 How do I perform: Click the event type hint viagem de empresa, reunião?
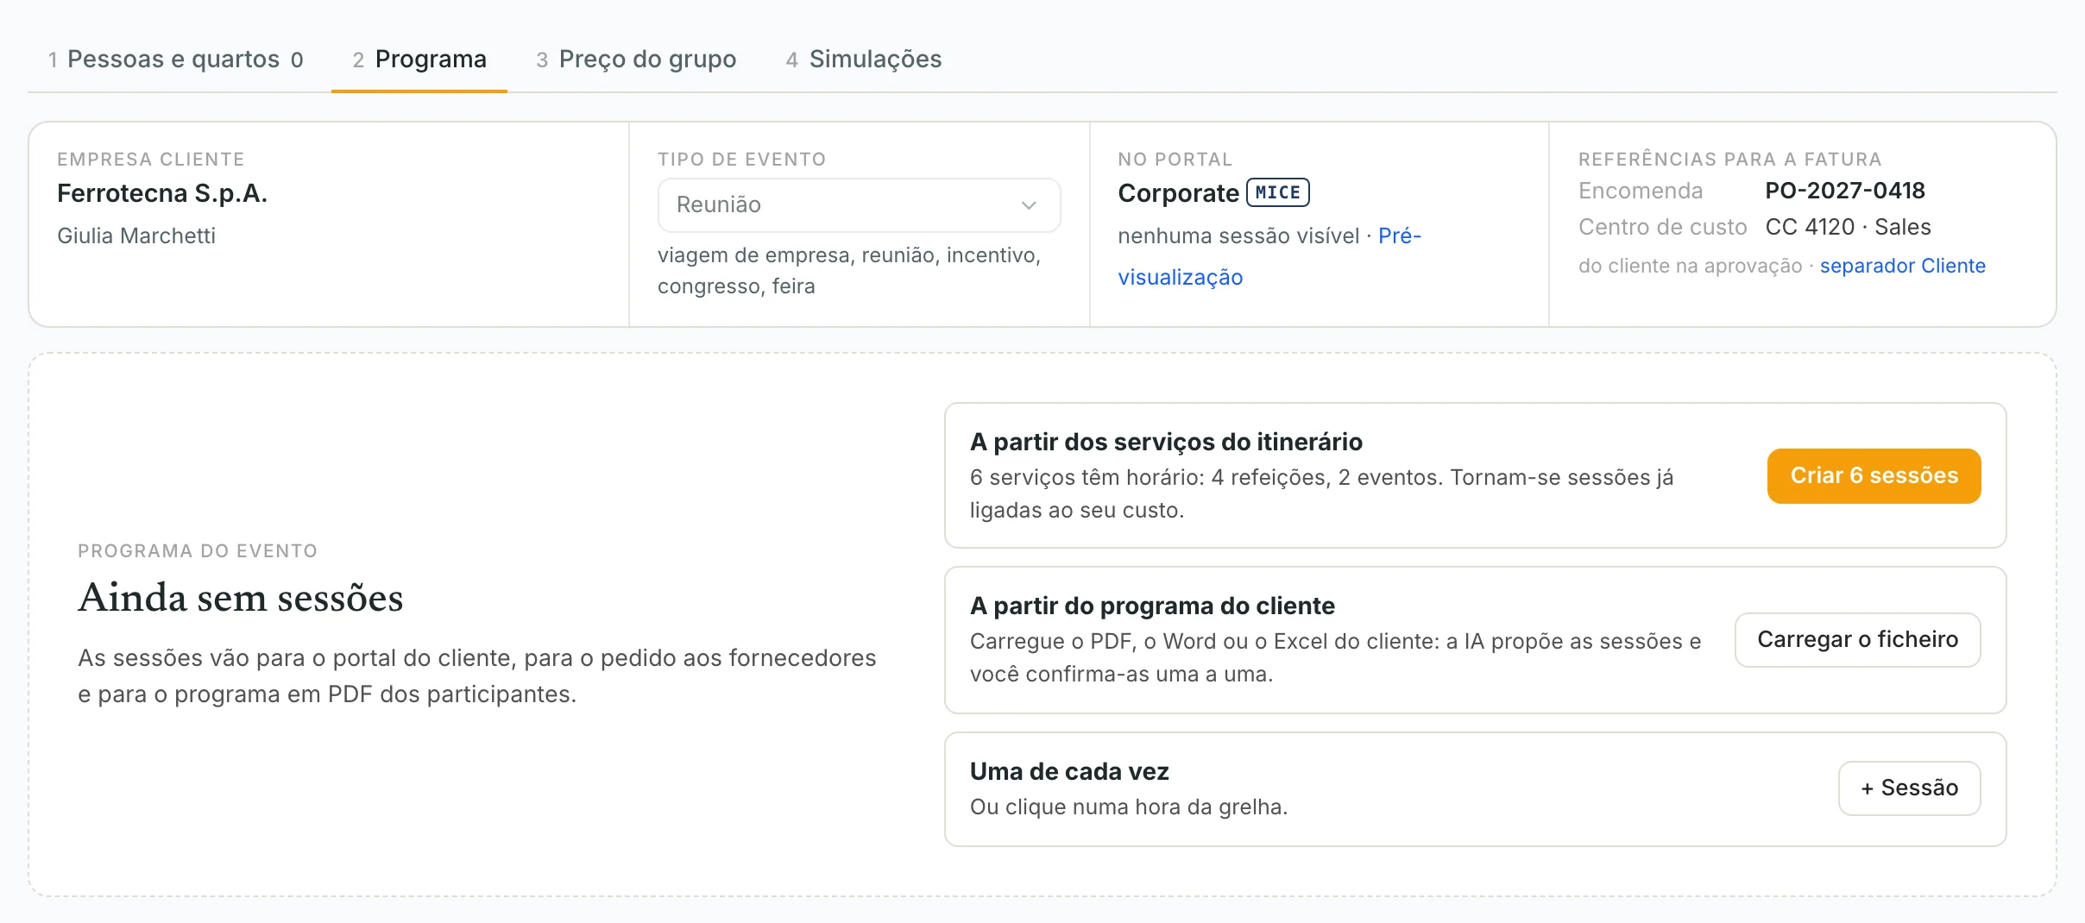pyautogui.click(x=850, y=271)
